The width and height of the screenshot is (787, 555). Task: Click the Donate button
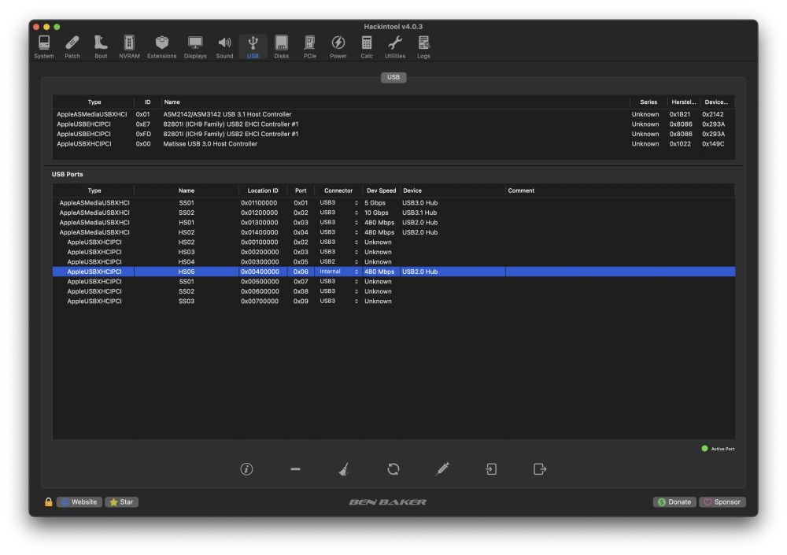click(x=674, y=501)
